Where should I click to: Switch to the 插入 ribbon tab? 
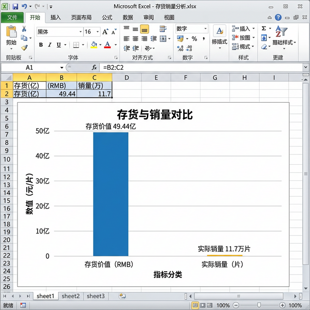point(56,17)
